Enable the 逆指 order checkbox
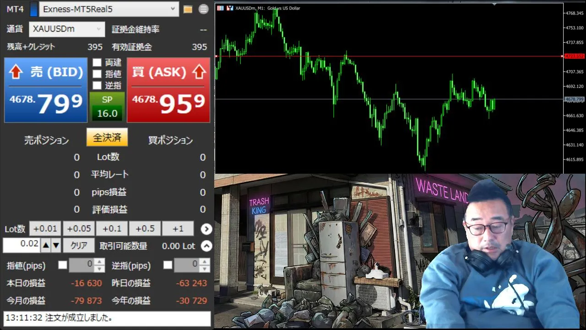The width and height of the screenshot is (586, 330). pos(97,85)
